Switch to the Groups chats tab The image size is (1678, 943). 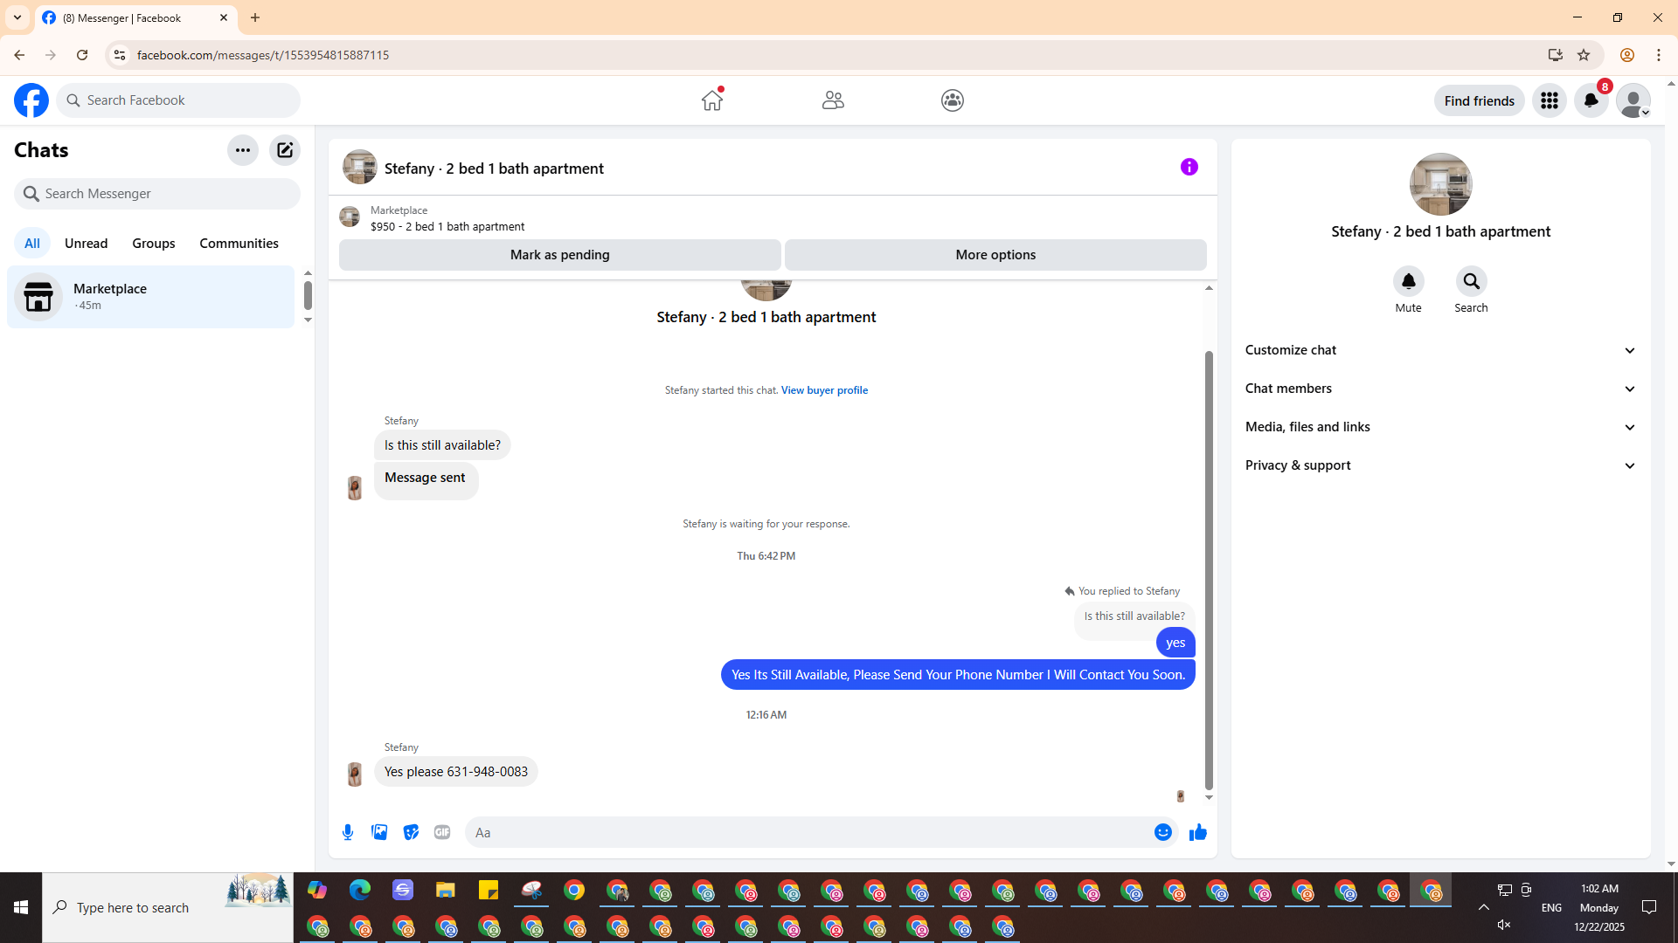coord(154,244)
